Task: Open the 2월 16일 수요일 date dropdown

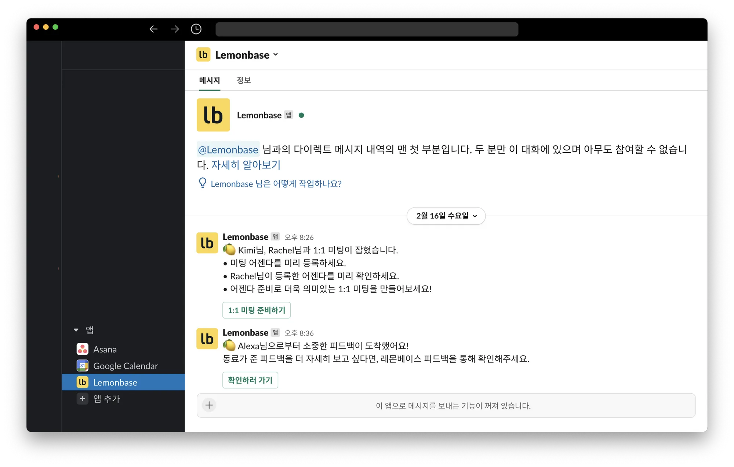Action: 446,216
